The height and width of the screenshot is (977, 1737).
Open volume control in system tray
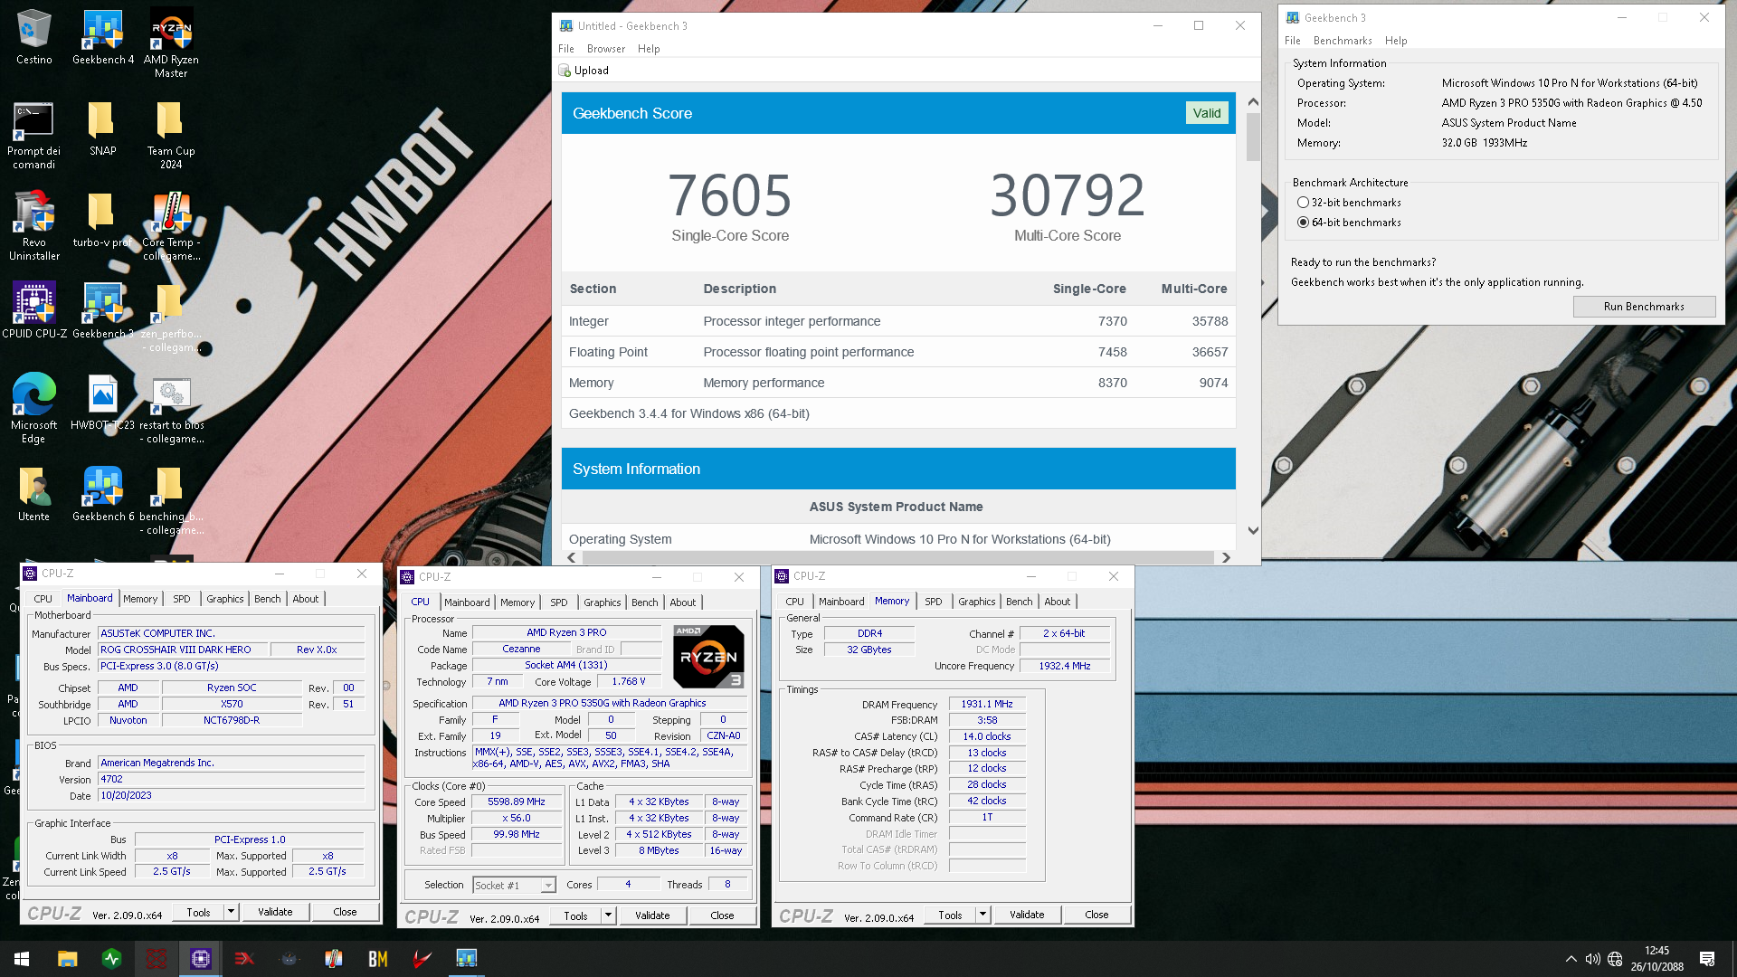click(x=1592, y=959)
